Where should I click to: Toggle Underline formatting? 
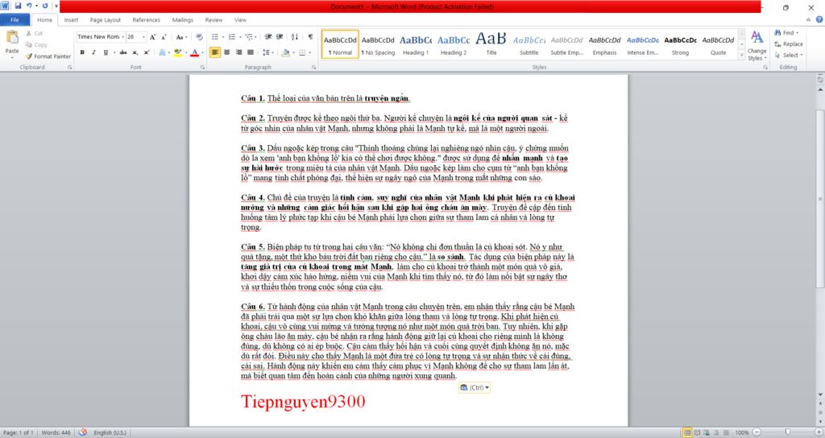pyautogui.click(x=106, y=52)
